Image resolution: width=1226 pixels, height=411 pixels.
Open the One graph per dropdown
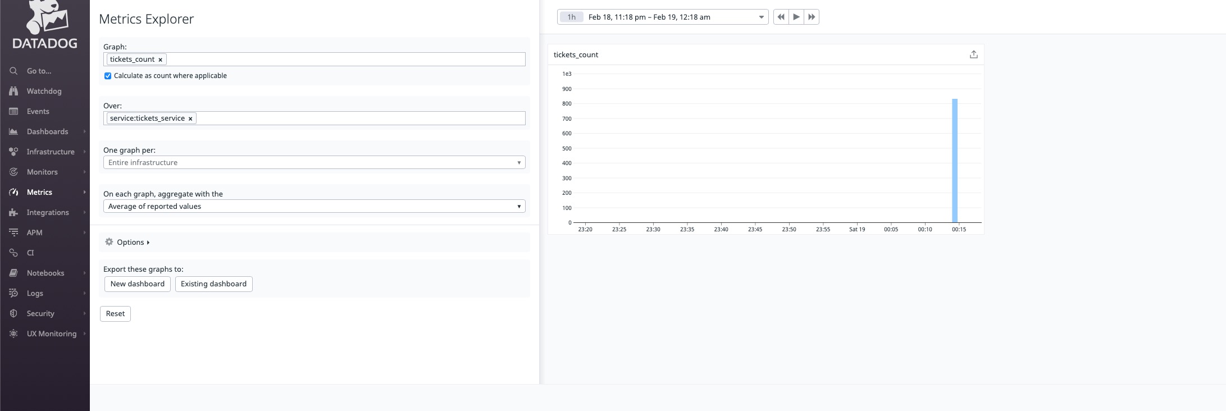pyautogui.click(x=315, y=162)
